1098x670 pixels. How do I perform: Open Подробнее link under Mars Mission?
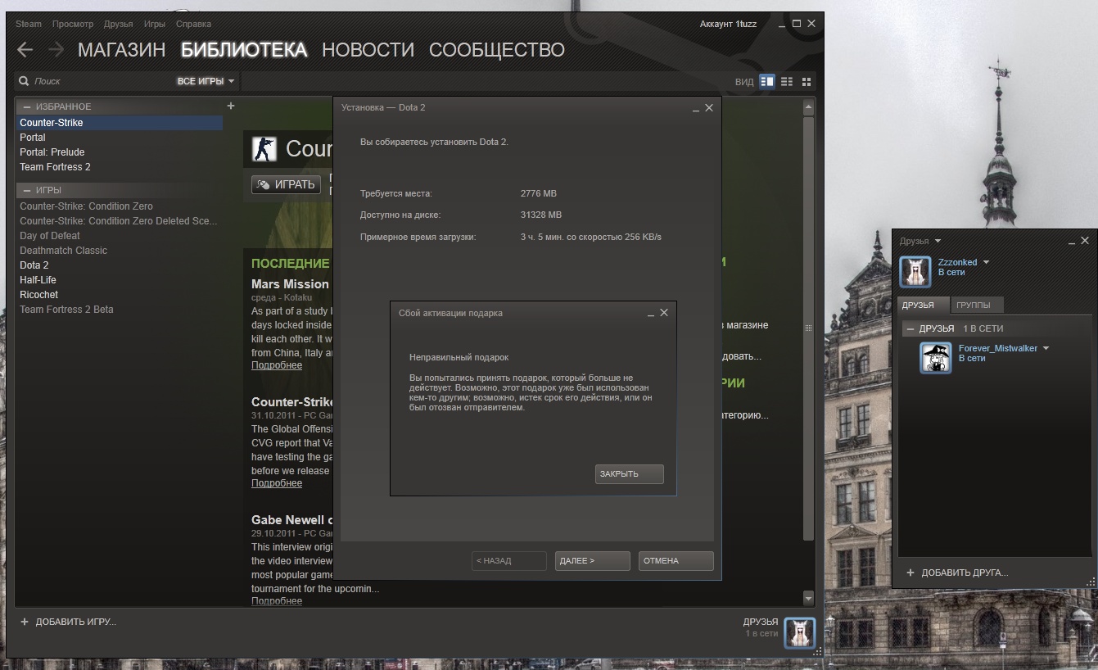[x=277, y=365]
